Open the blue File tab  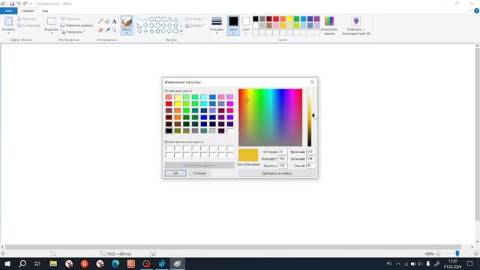(x=8, y=10)
